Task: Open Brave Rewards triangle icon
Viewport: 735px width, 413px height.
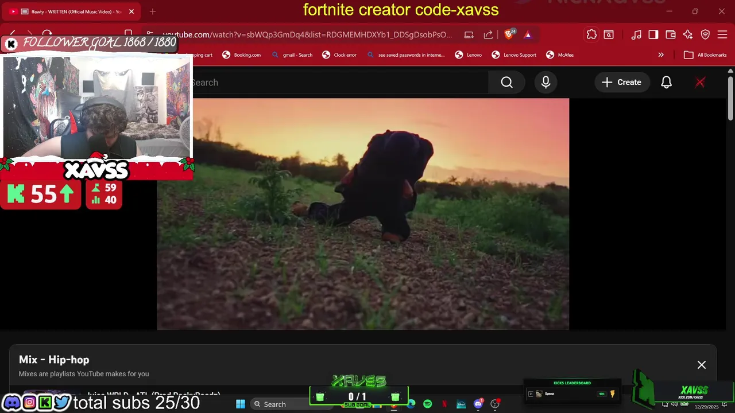Action: tap(528, 34)
